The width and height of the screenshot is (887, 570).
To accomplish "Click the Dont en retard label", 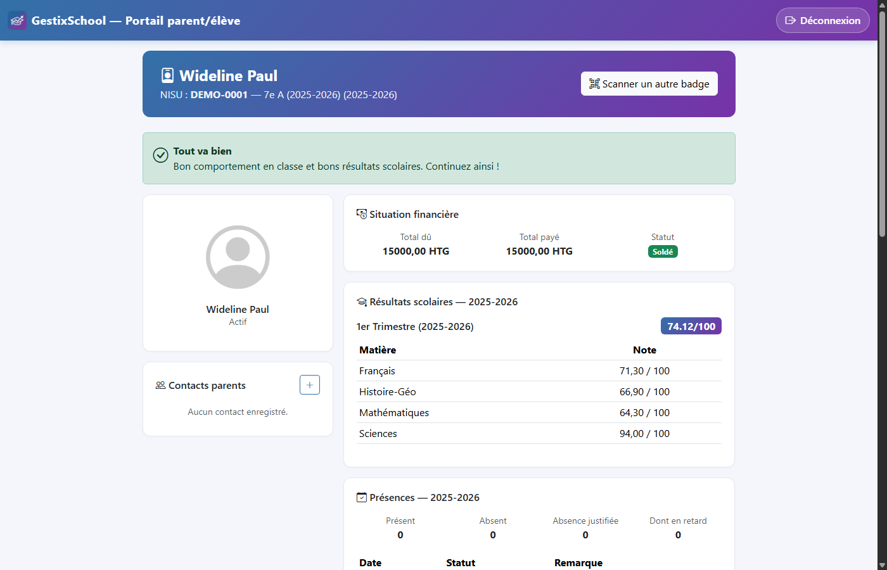I will [678, 521].
